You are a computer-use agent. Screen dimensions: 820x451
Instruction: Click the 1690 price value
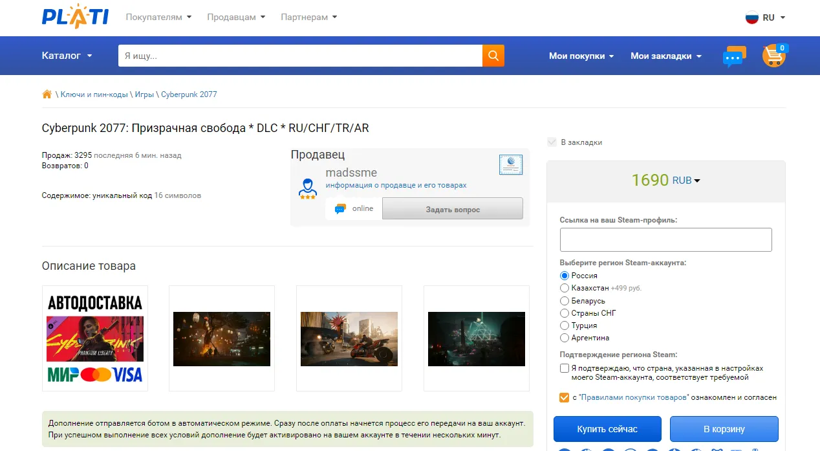tap(650, 180)
